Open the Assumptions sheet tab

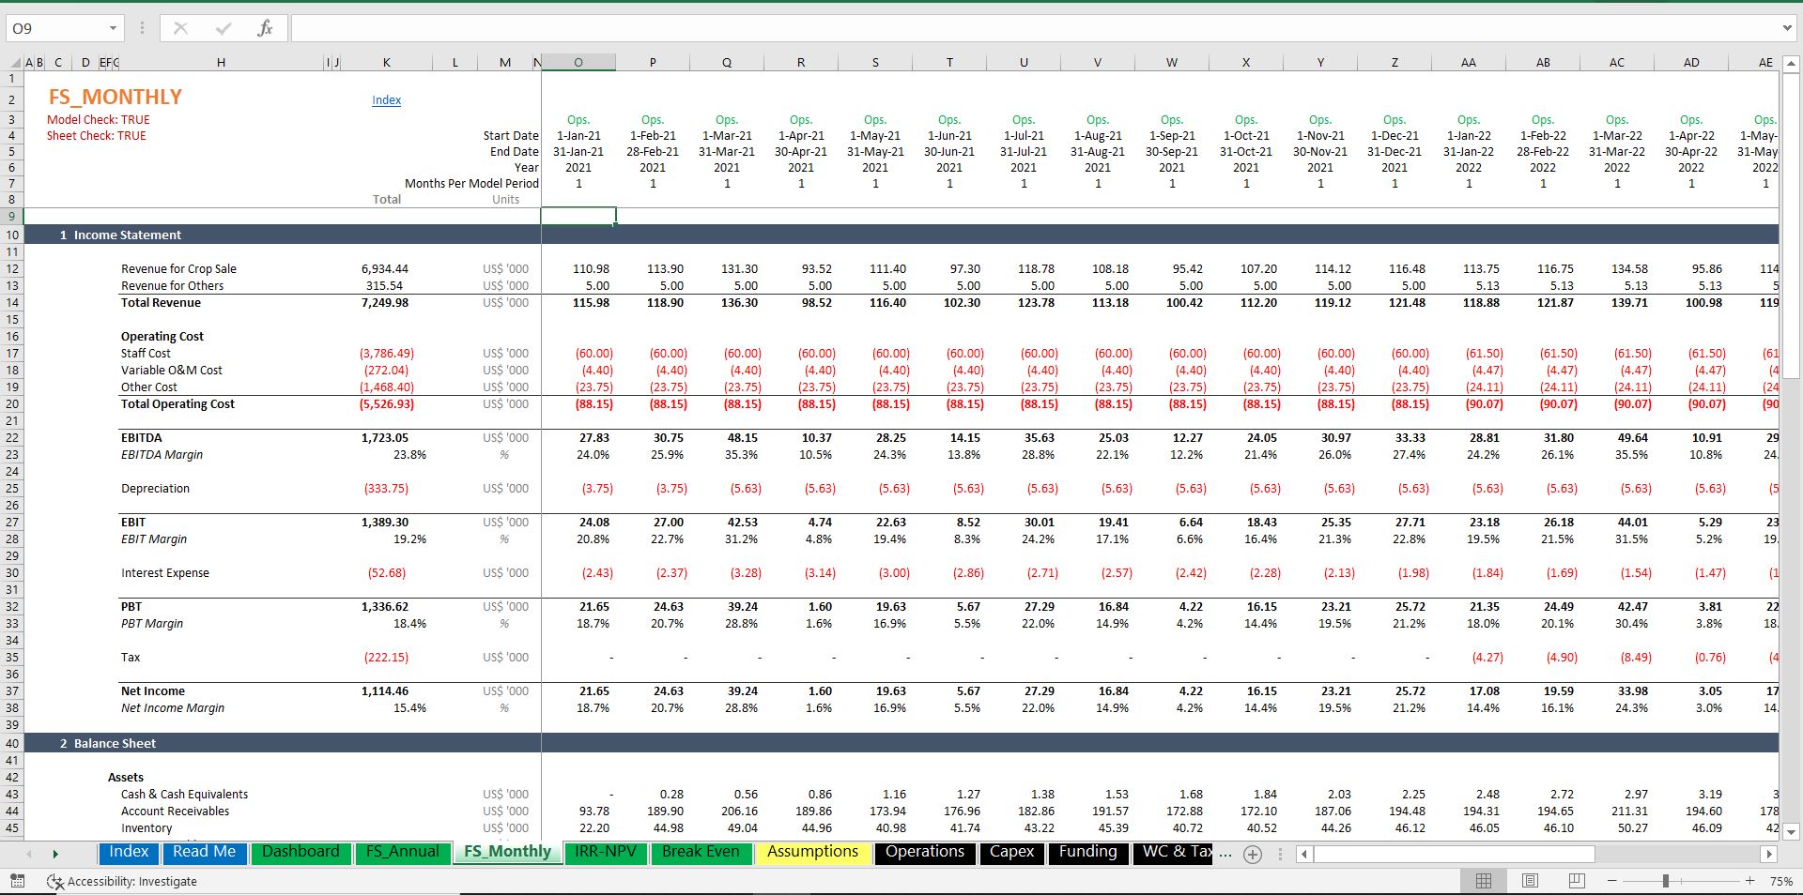click(812, 852)
